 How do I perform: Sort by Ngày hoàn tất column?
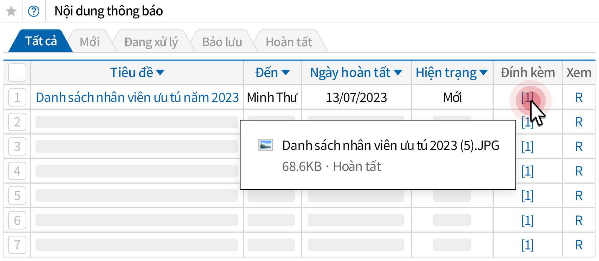356,73
